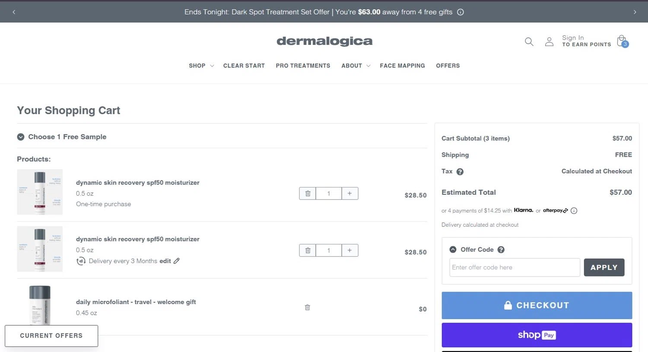Click the Delivery calculated at checkout text
This screenshot has height=352, width=648.
pyautogui.click(x=480, y=225)
